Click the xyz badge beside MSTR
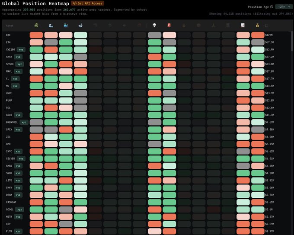This screenshot has width=294, height=235. coord(18,216)
